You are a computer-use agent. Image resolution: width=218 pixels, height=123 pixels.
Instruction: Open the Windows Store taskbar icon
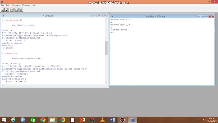tap(33, 120)
